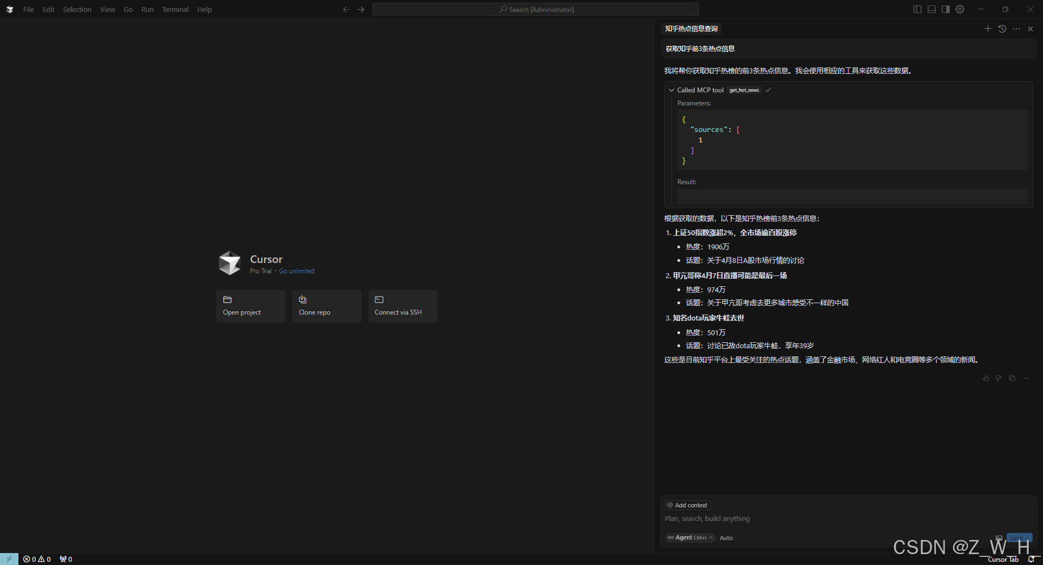Screen dimensions: 1043x565
Task: Click the Result output field
Action: (852, 197)
